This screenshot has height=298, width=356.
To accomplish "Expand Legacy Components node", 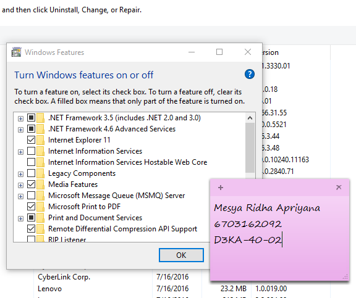I will pos(20,174).
